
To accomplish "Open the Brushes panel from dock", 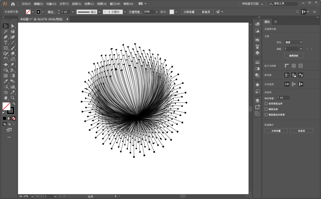I will [257, 46].
